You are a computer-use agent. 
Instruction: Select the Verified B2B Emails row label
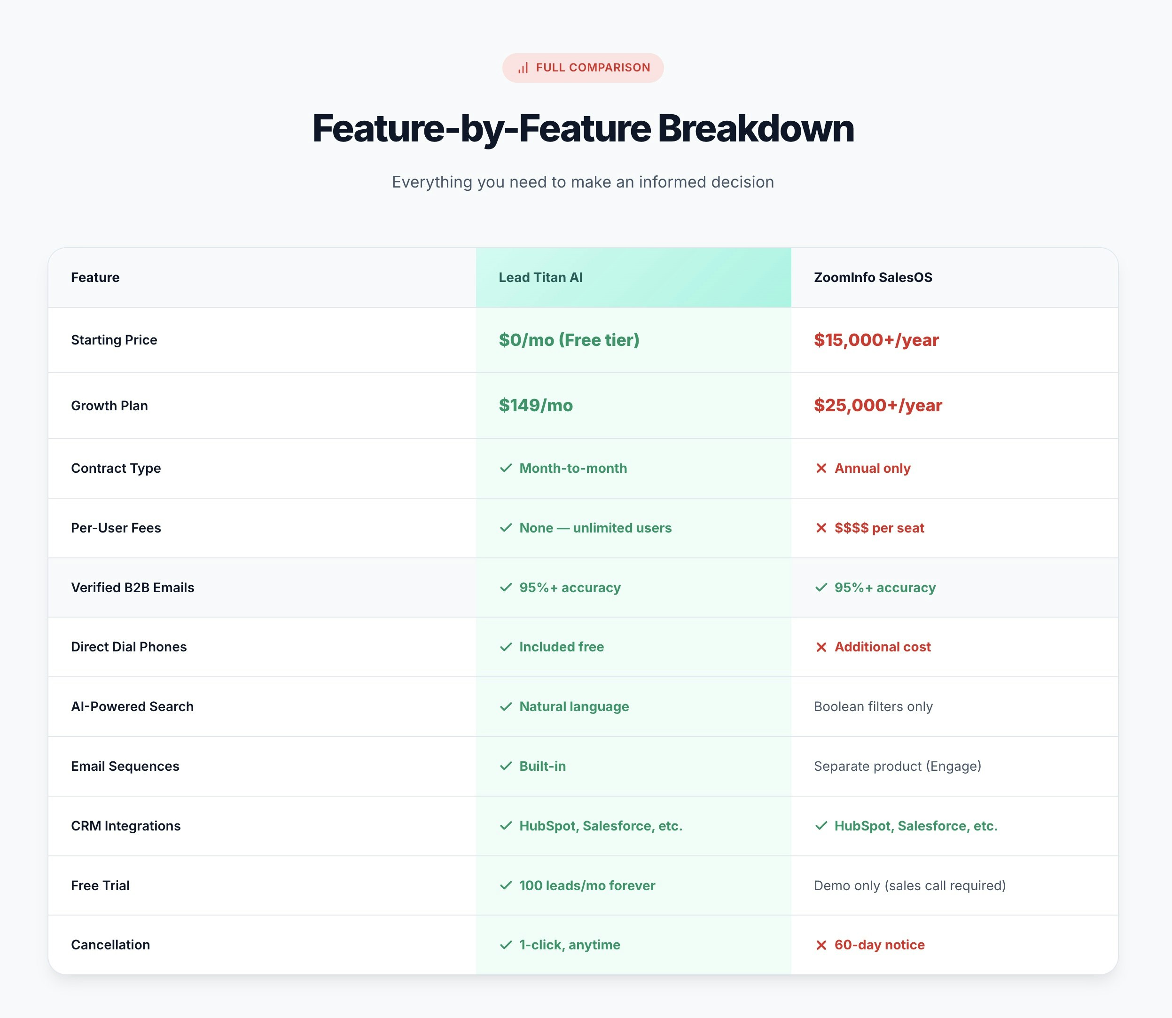[133, 587]
